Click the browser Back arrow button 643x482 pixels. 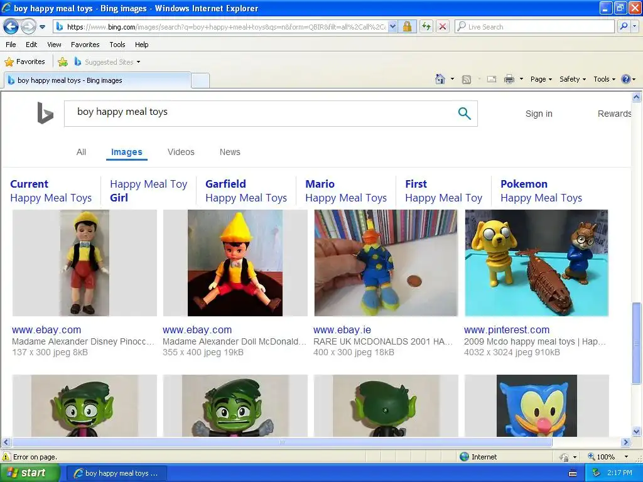tap(11, 26)
